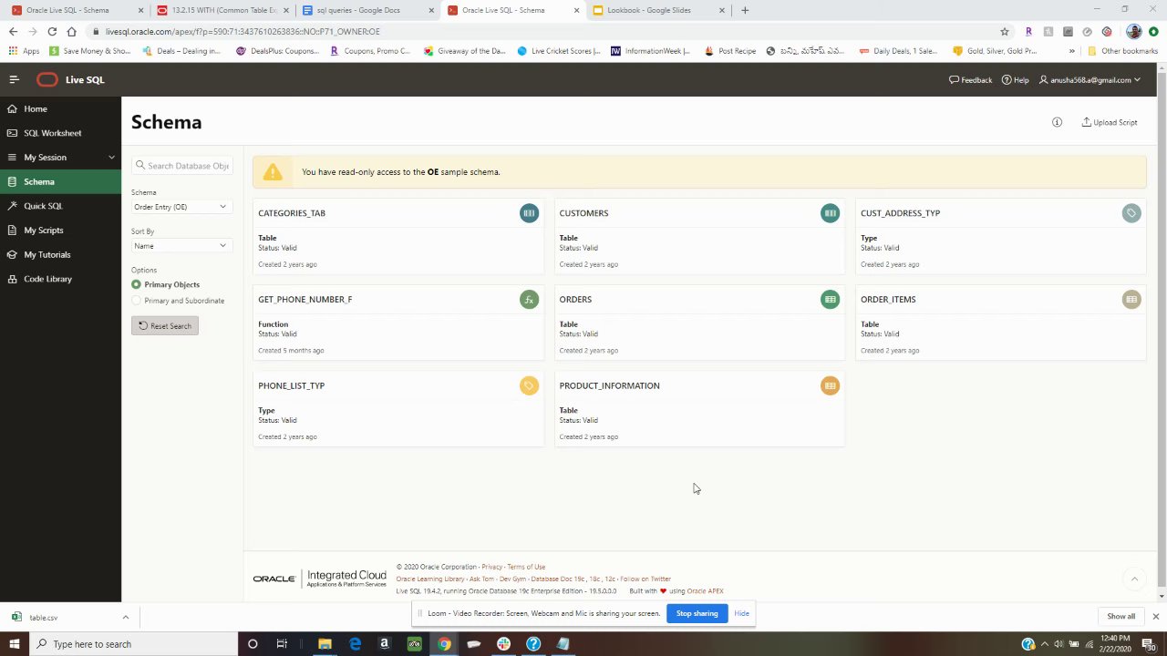
Task: Select the Primary Objects radio option
Action: pos(136,284)
